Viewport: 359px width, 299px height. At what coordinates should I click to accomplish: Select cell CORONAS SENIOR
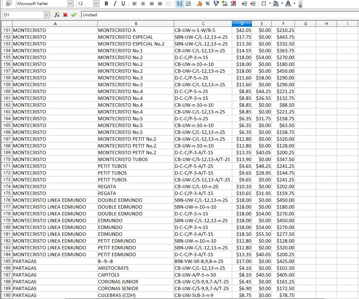(136, 288)
